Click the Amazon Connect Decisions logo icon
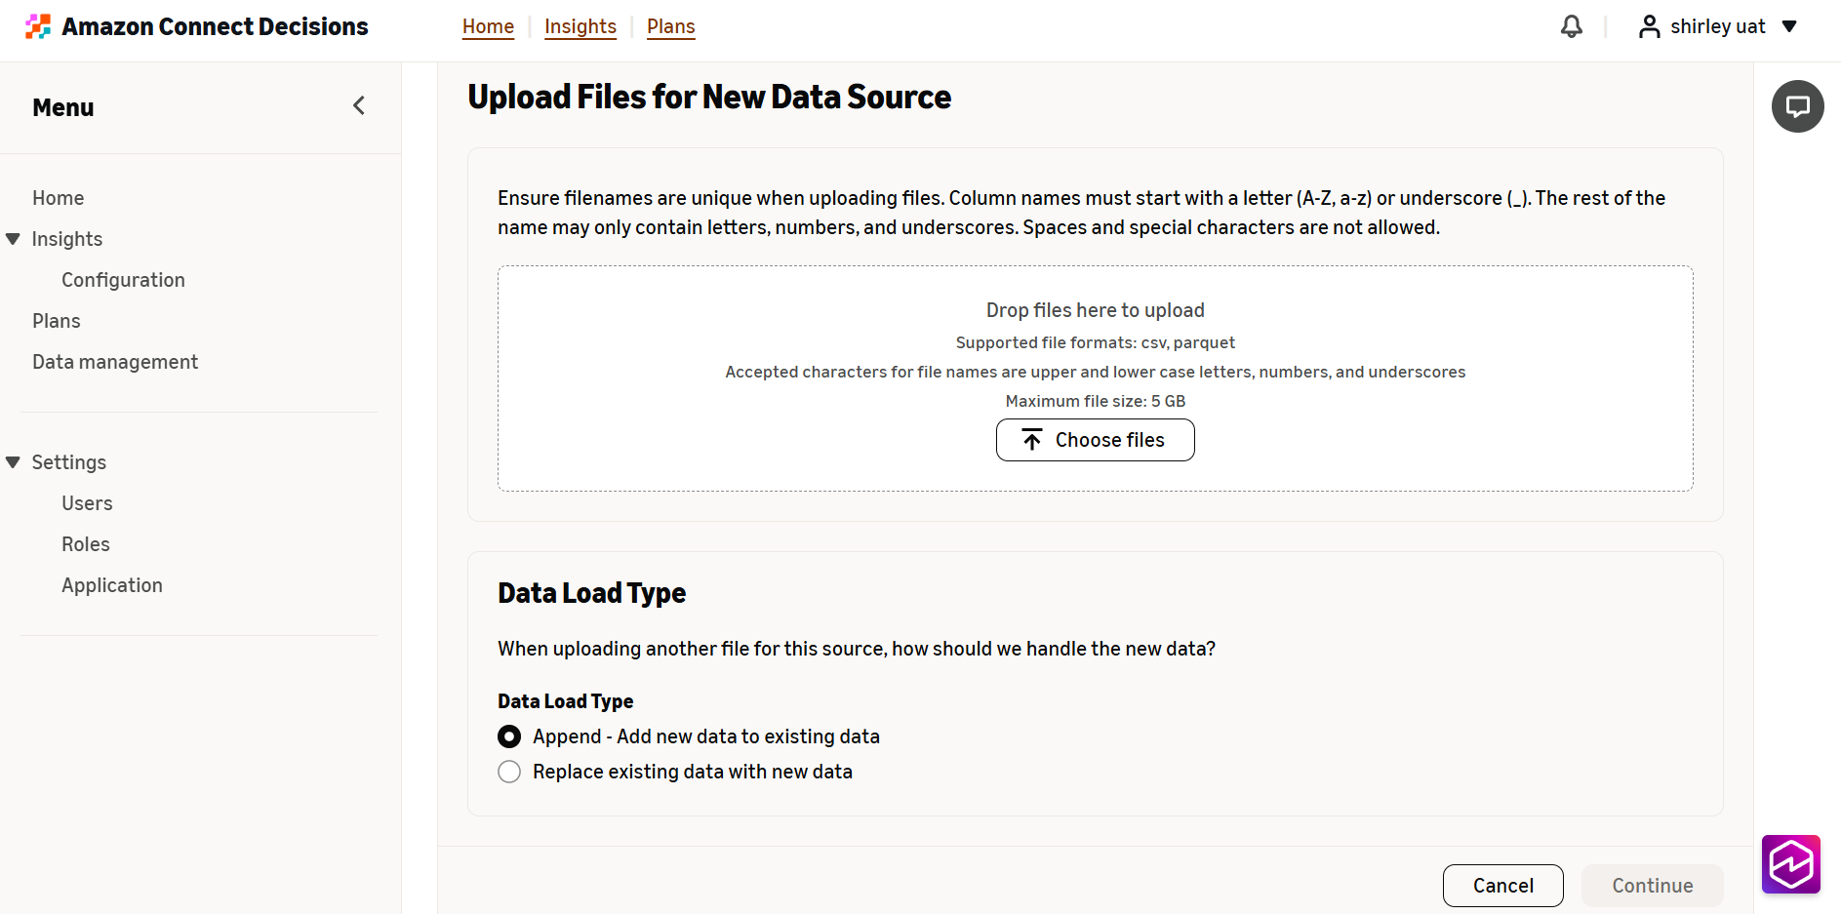The width and height of the screenshot is (1841, 914). pos(38,26)
